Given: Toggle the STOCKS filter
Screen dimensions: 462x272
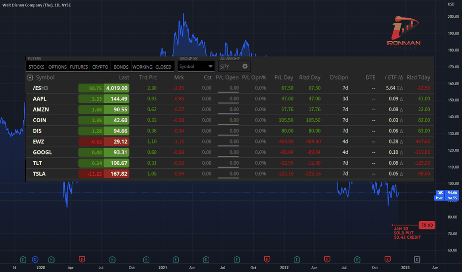Looking at the screenshot, I should pos(36,67).
